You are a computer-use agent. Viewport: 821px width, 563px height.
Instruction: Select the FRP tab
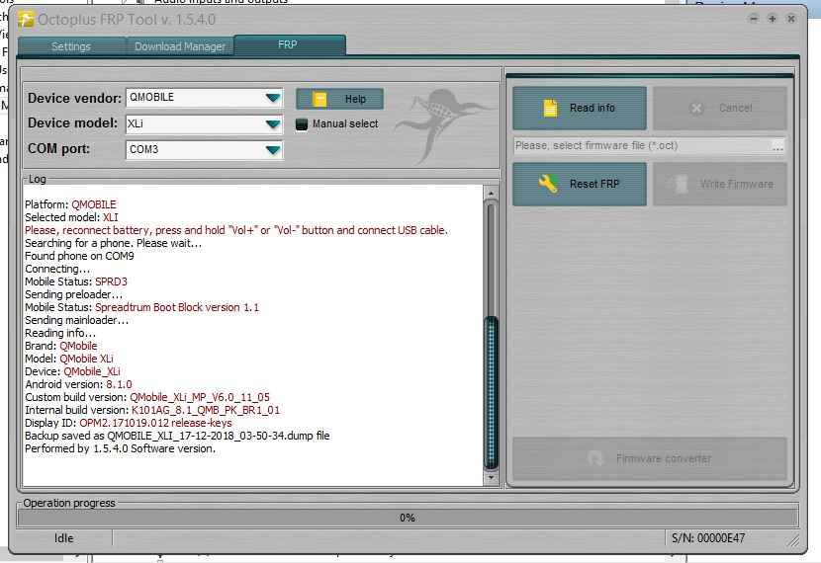[x=288, y=45]
